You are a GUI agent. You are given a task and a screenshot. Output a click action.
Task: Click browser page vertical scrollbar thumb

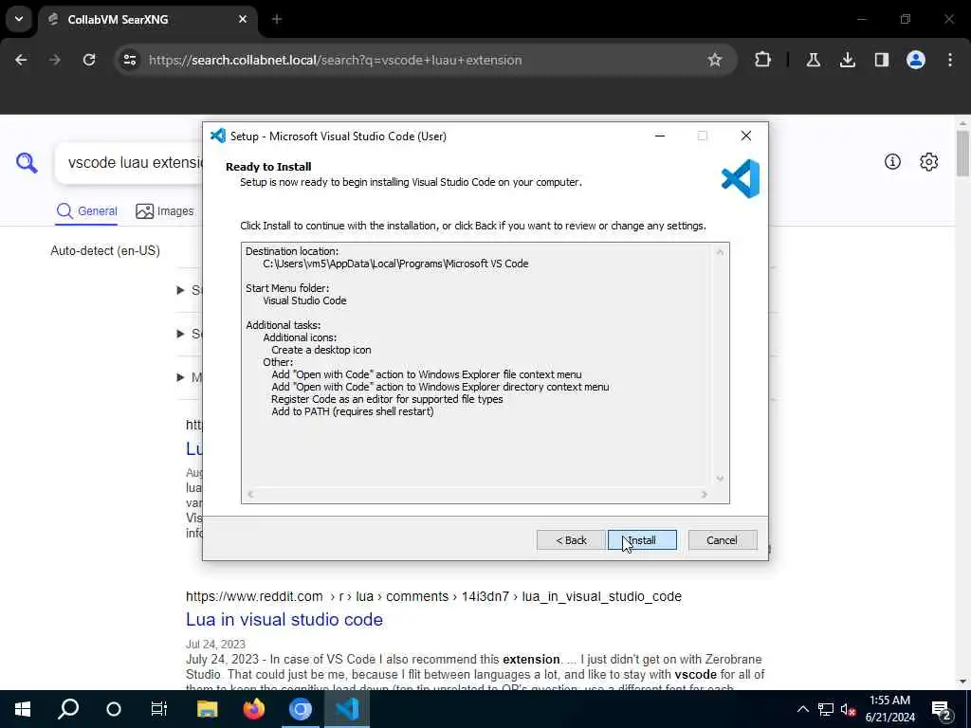(x=962, y=153)
